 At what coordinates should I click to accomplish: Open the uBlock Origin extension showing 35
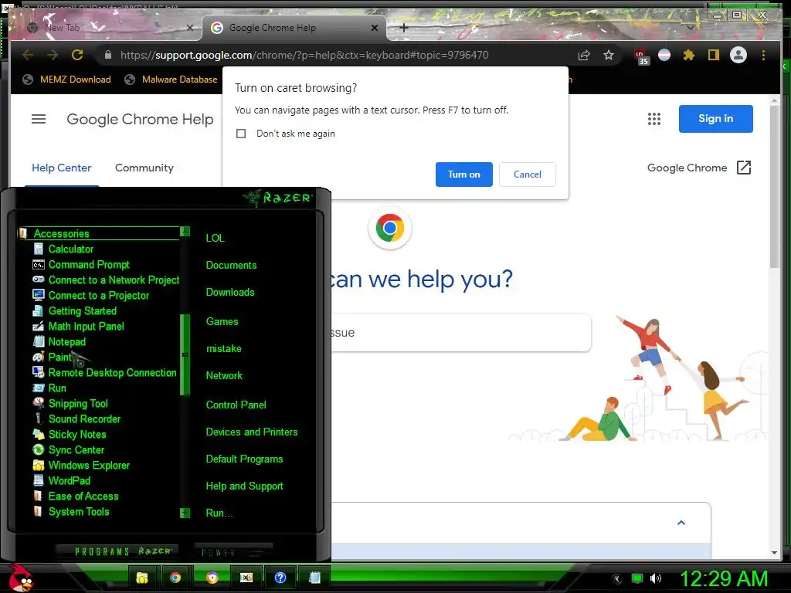pos(641,56)
